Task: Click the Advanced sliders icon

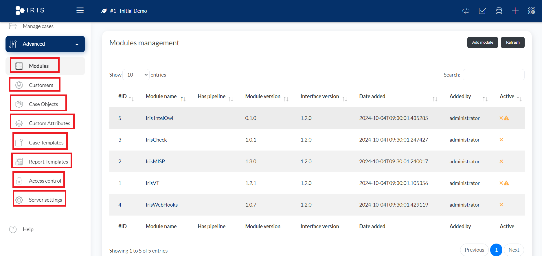Action: tap(13, 44)
